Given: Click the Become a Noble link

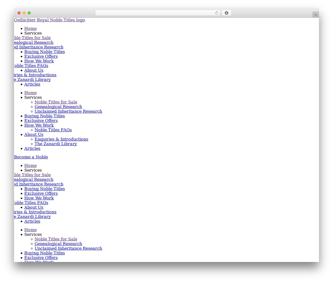Looking at the screenshot, I should pos(31,157).
